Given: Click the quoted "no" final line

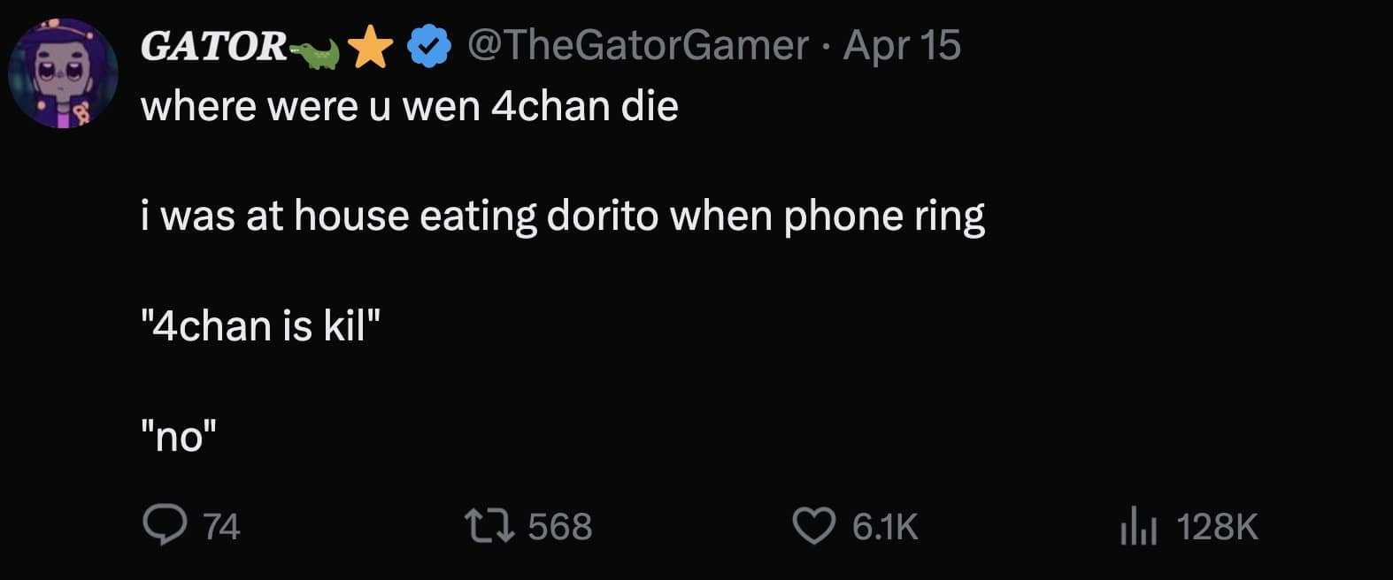Looking at the screenshot, I should 179,436.
